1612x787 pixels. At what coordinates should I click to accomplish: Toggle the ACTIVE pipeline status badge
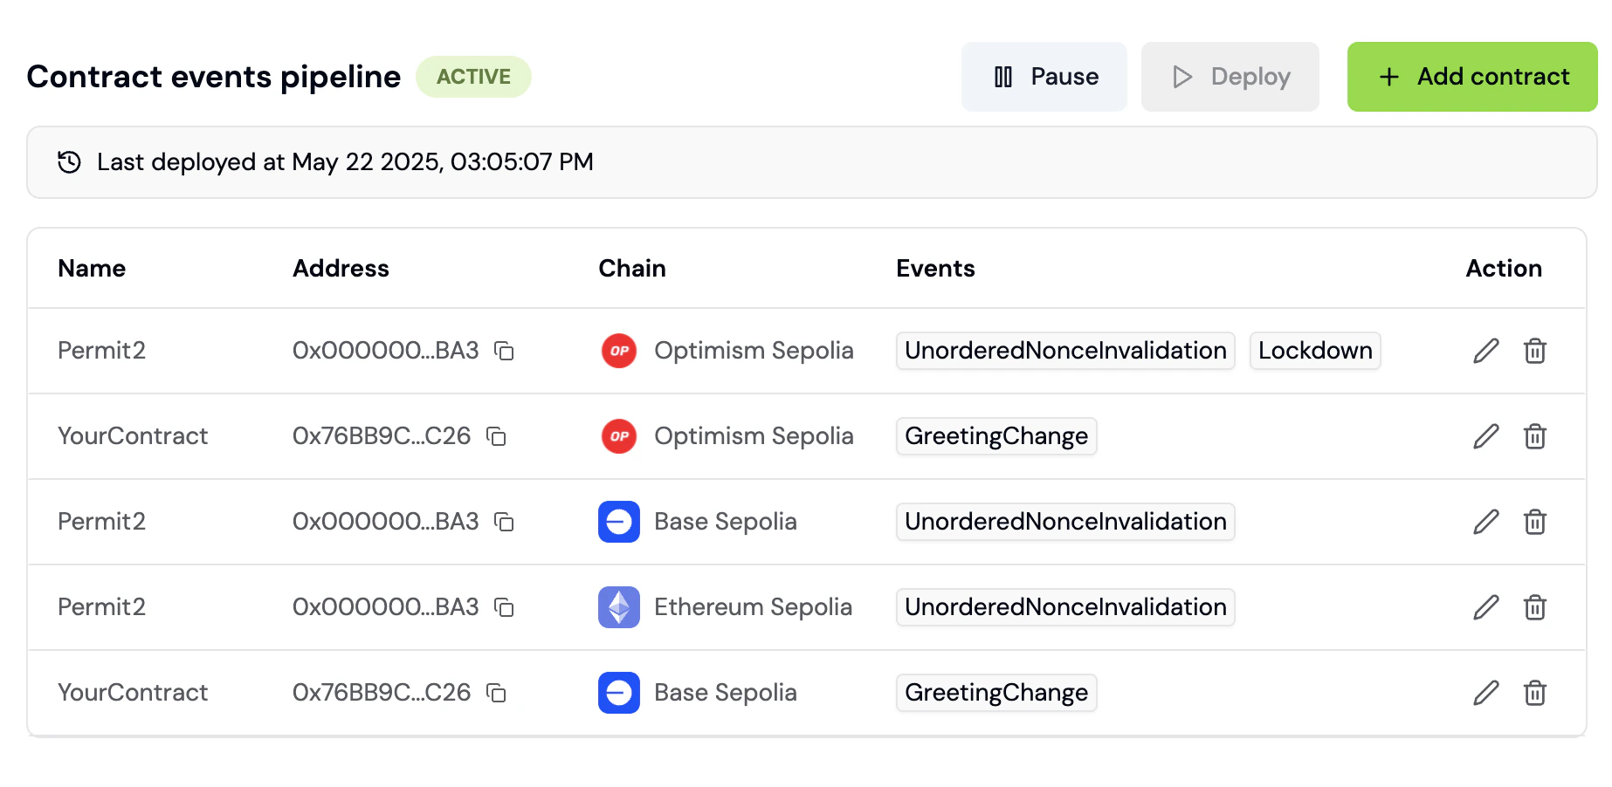(473, 76)
